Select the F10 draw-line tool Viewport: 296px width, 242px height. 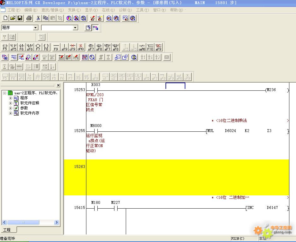(x=150, y=47)
